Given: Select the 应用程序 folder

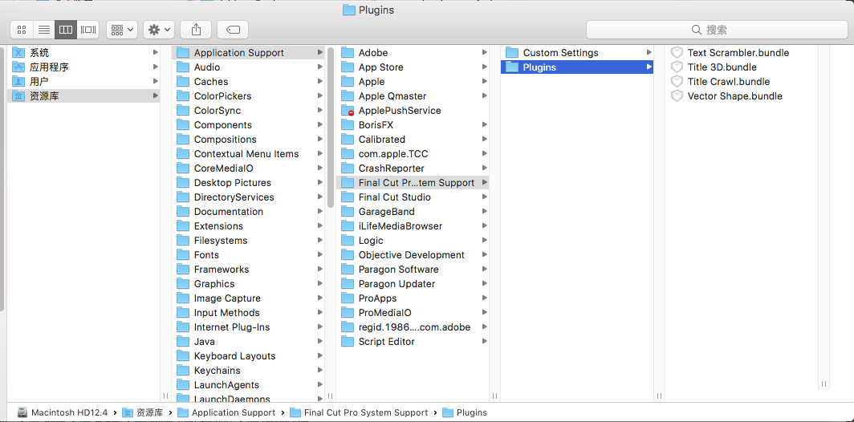Looking at the screenshot, I should (83, 67).
